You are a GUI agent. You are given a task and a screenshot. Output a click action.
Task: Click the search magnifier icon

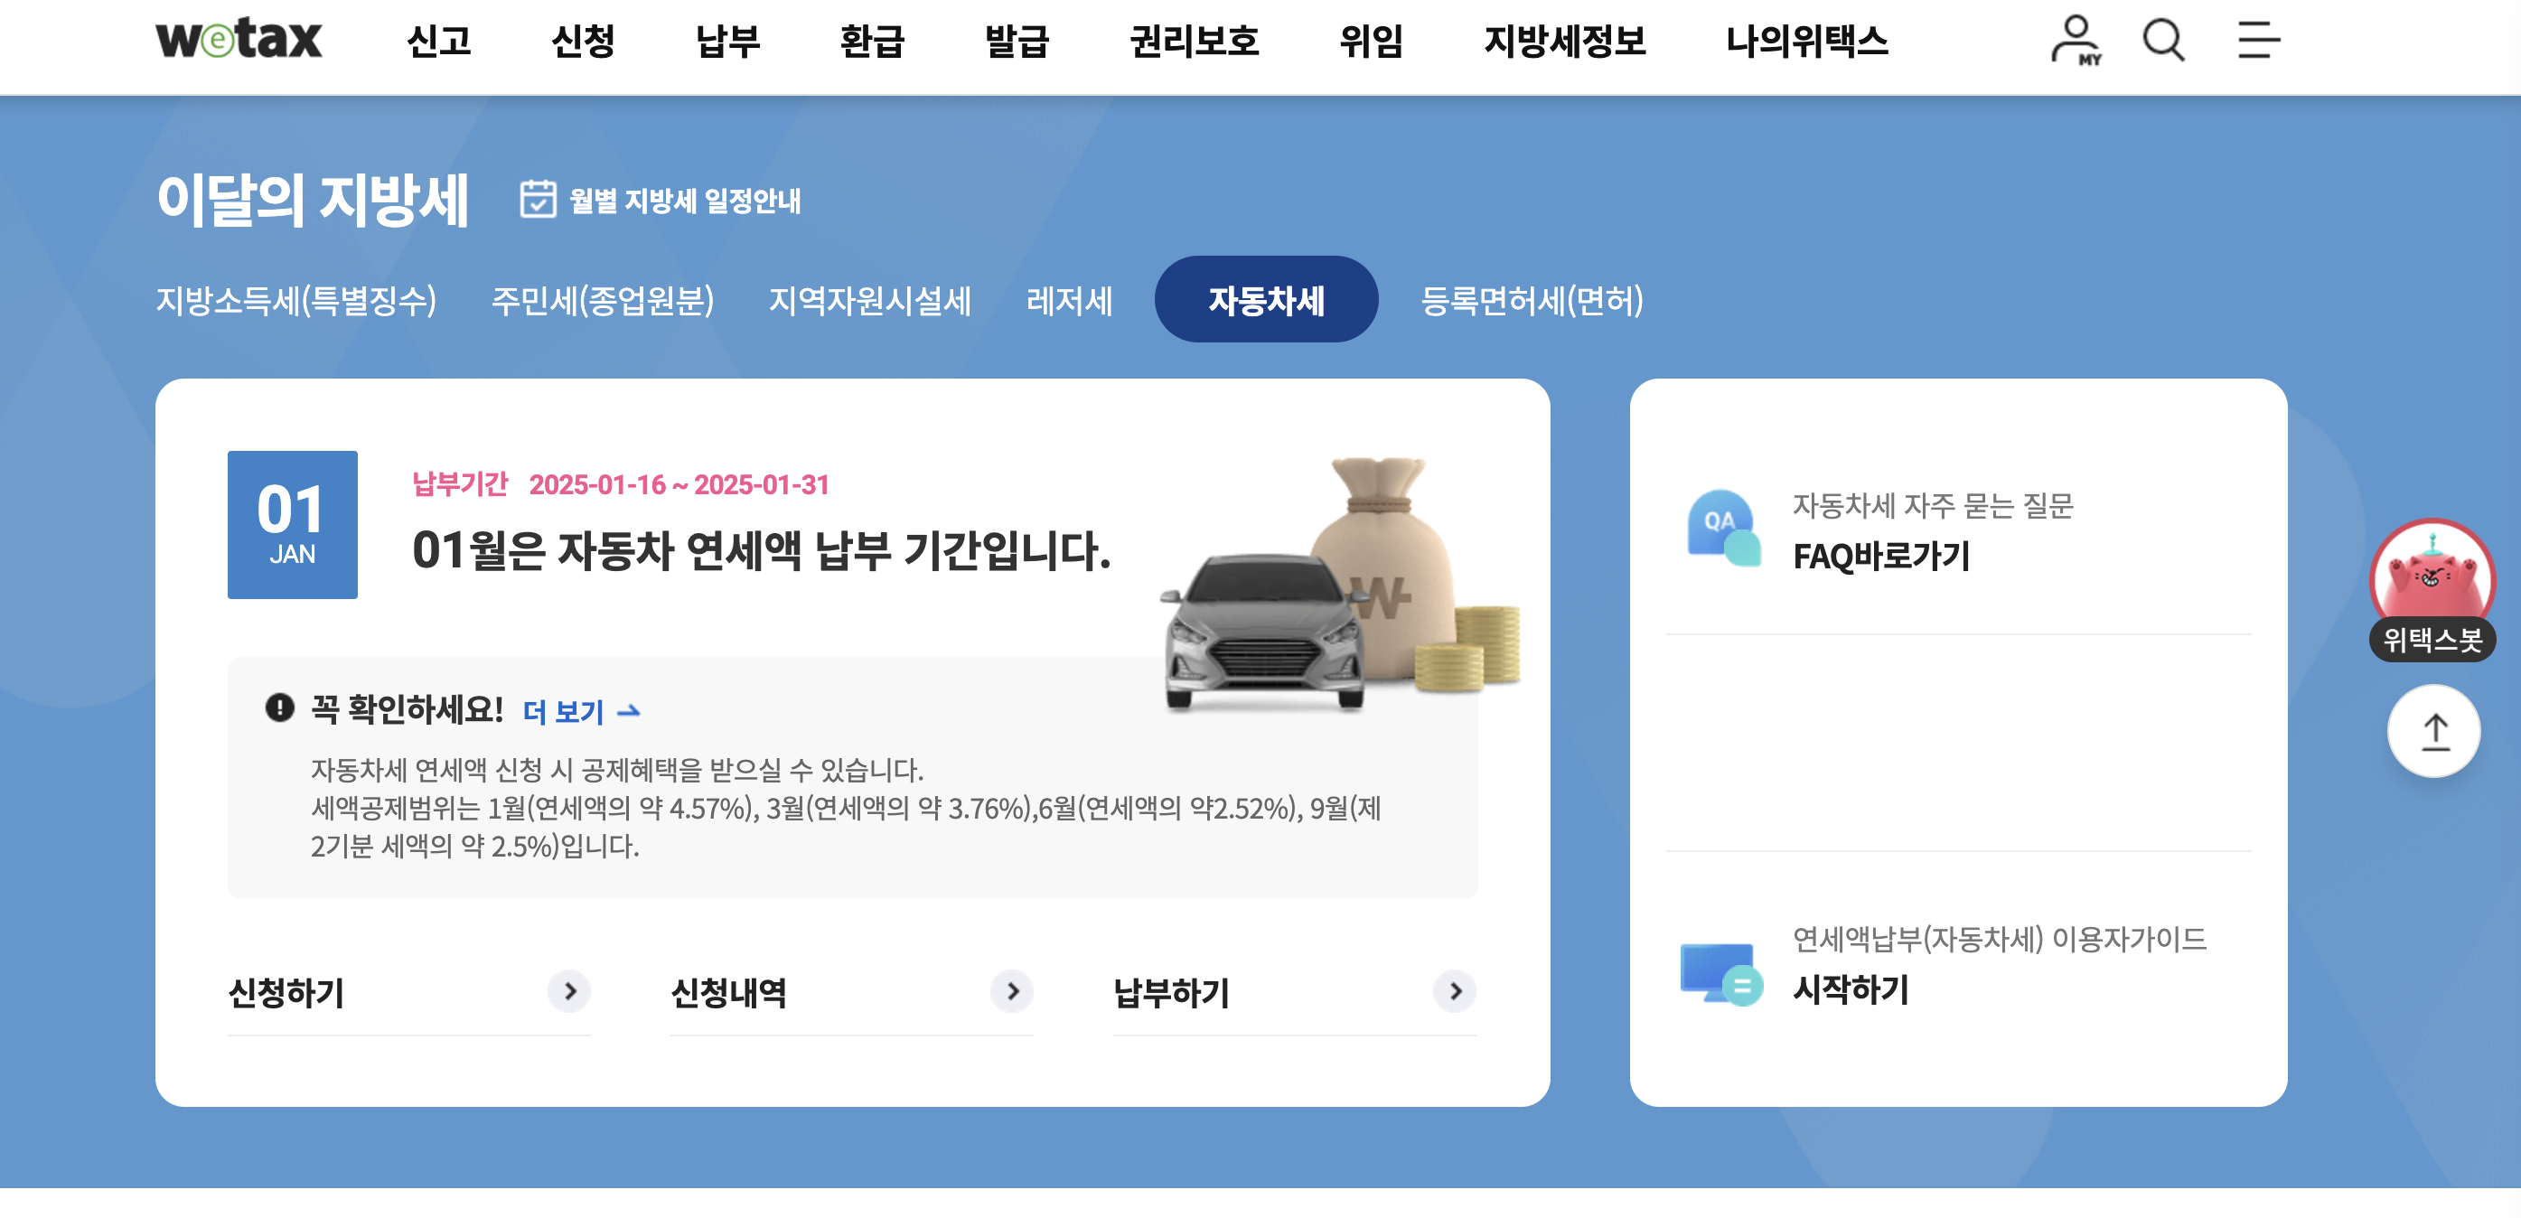(2163, 41)
